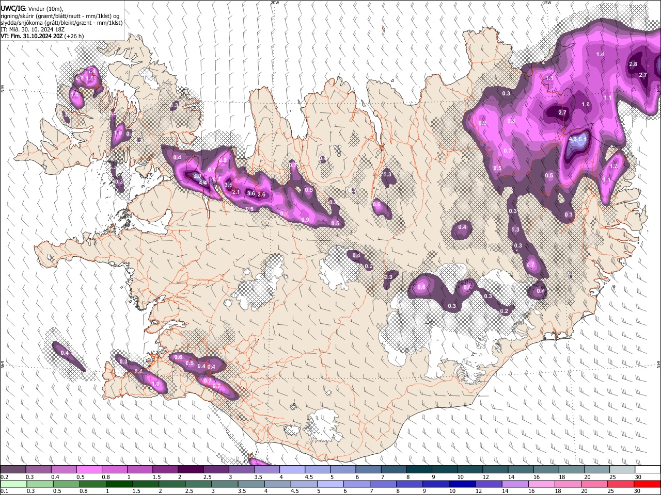
Task: Click the "IT: Mið. 30. 10. 2024 18Z" initial time
Action: pos(33,29)
